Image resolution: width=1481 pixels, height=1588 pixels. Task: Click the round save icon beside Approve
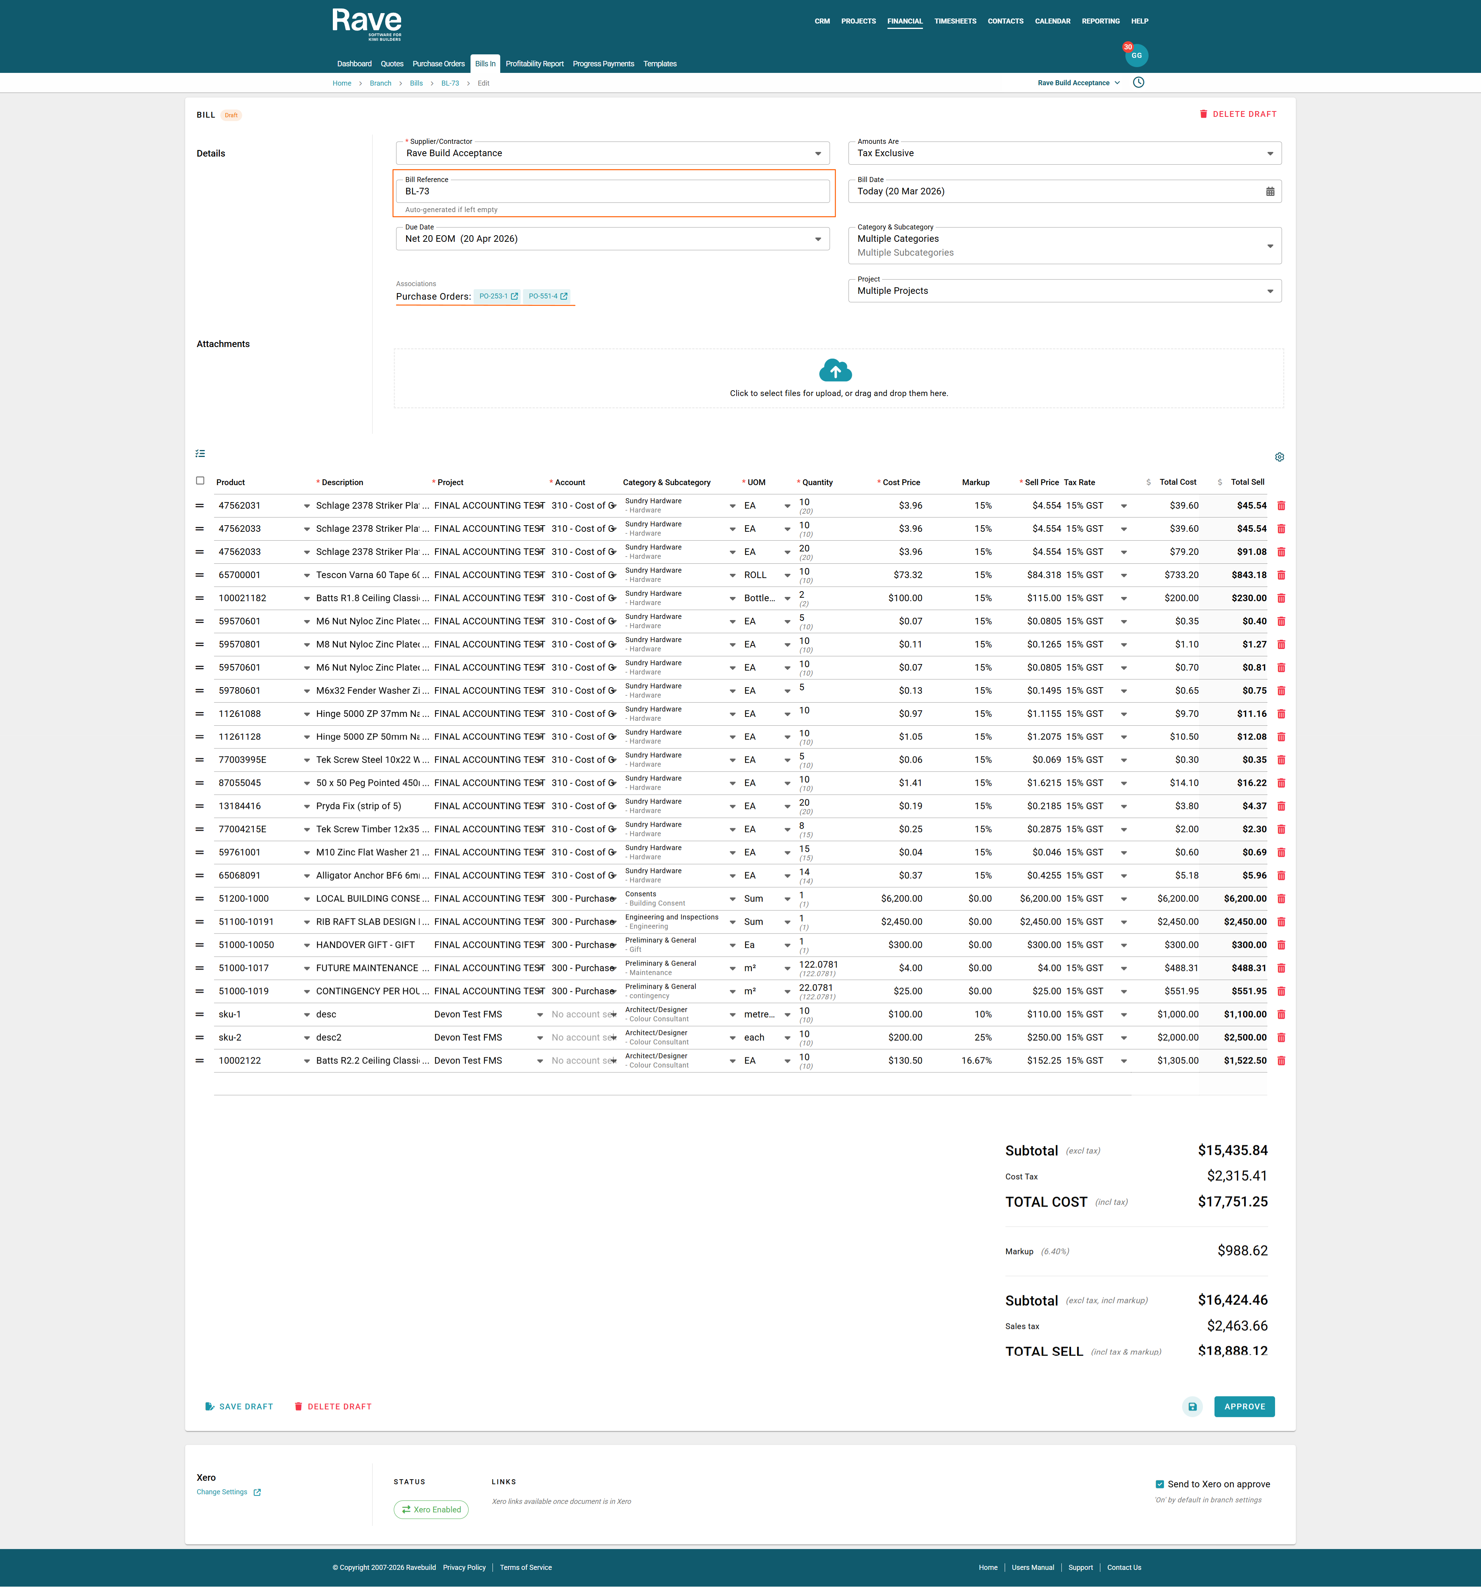[1192, 1407]
